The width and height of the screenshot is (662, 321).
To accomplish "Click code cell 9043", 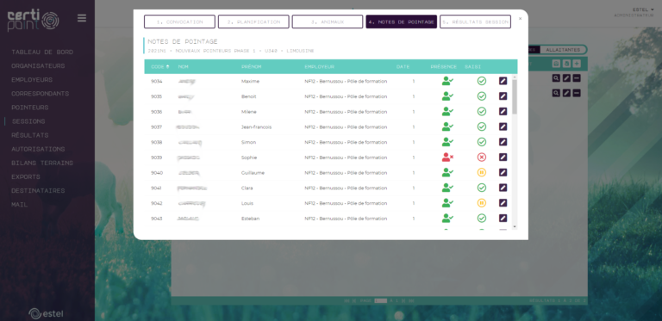I will (157, 219).
